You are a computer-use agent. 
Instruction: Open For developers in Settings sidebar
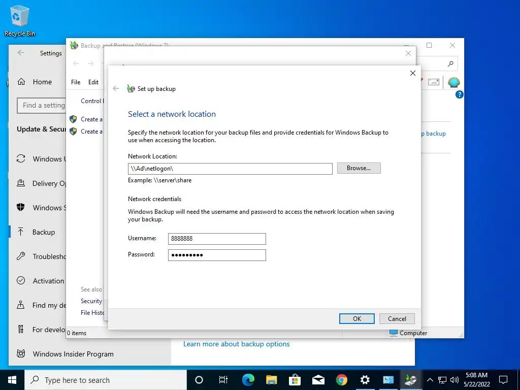click(41, 330)
